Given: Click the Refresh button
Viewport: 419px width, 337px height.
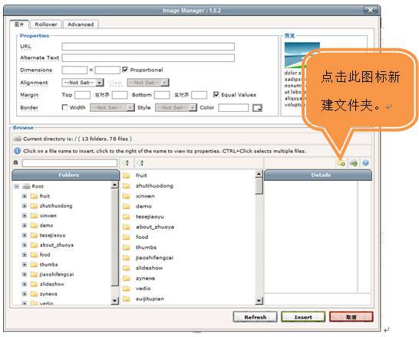Looking at the screenshot, I should [256, 317].
